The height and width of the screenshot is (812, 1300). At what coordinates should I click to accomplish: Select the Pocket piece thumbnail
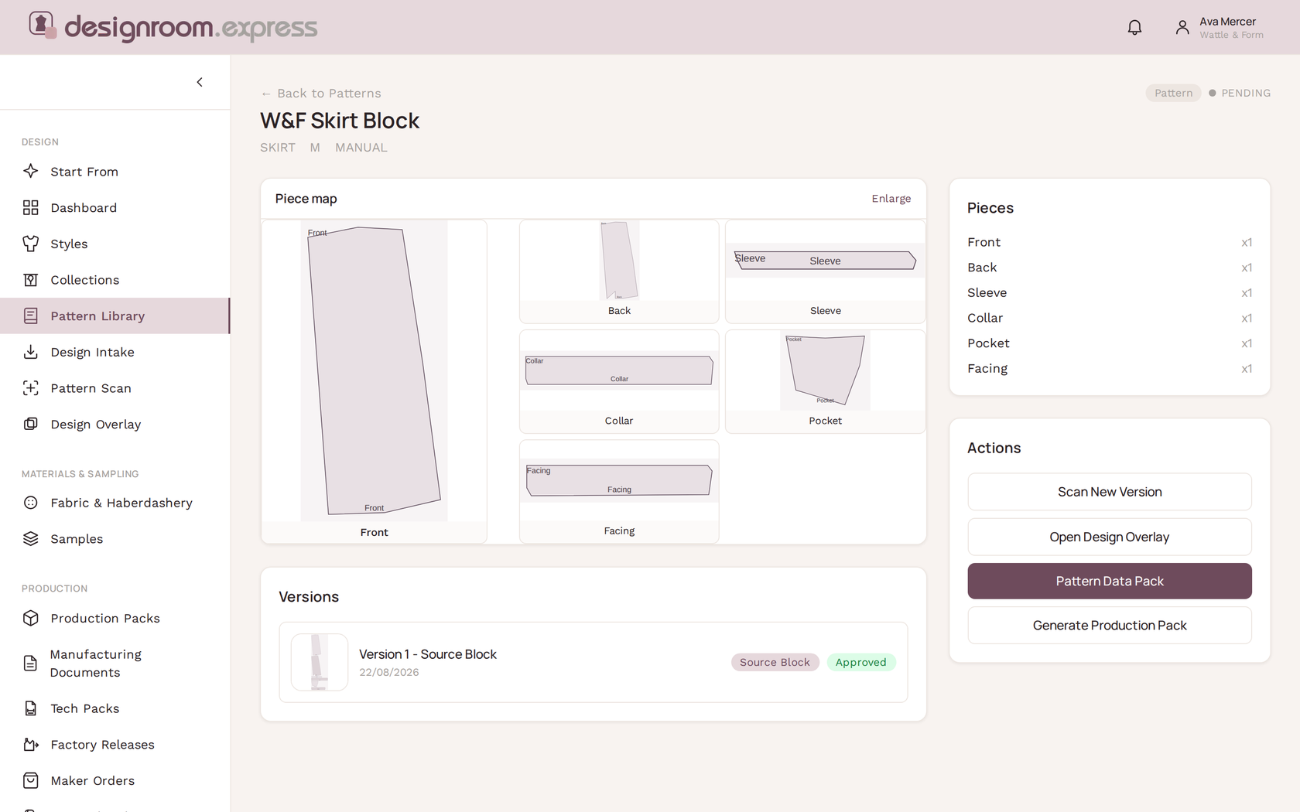coord(826,381)
